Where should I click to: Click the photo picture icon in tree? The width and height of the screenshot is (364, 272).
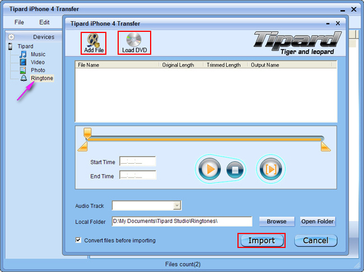pyautogui.click(x=23, y=70)
